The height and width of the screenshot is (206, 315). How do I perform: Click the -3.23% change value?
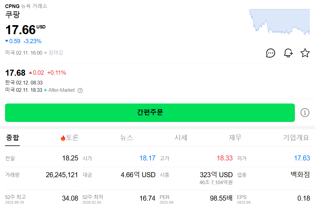[x=33, y=41]
